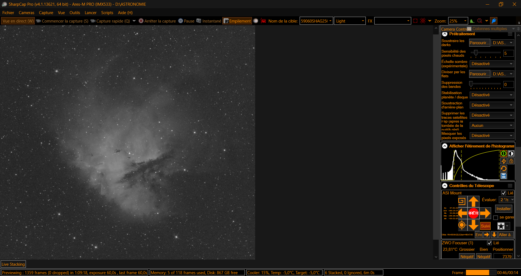The height and width of the screenshot is (276, 521).
Task: Open the Nom de la cible dropdown
Action: tap(330, 21)
